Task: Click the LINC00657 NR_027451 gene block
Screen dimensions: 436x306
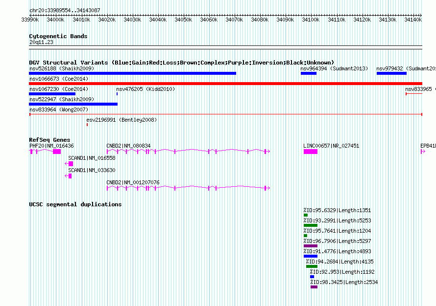Action: pyautogui.click(x=311, y=152)
